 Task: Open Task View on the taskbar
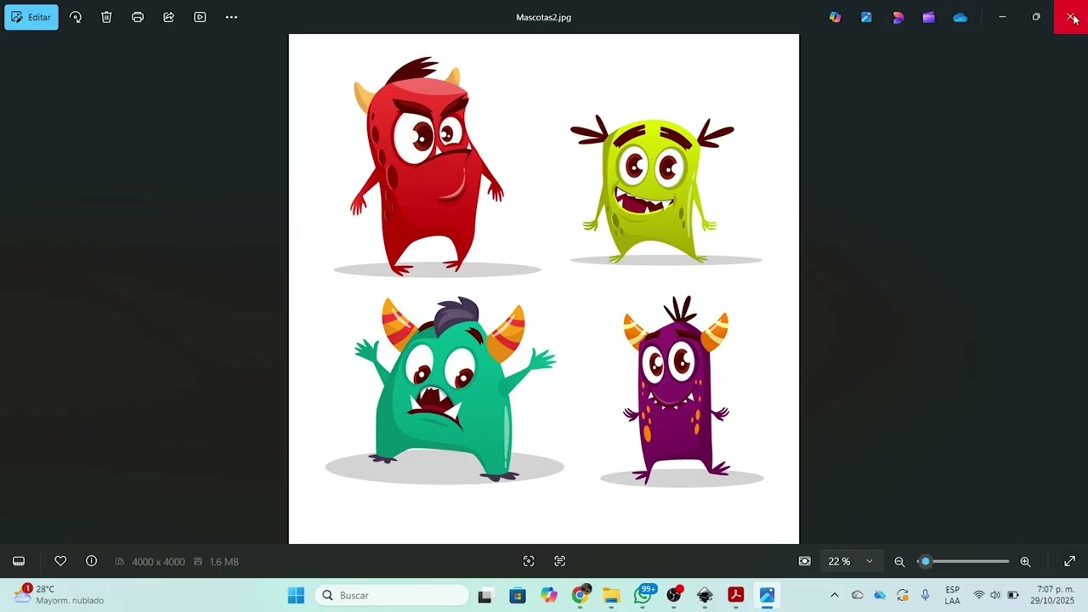coord(485,595)
